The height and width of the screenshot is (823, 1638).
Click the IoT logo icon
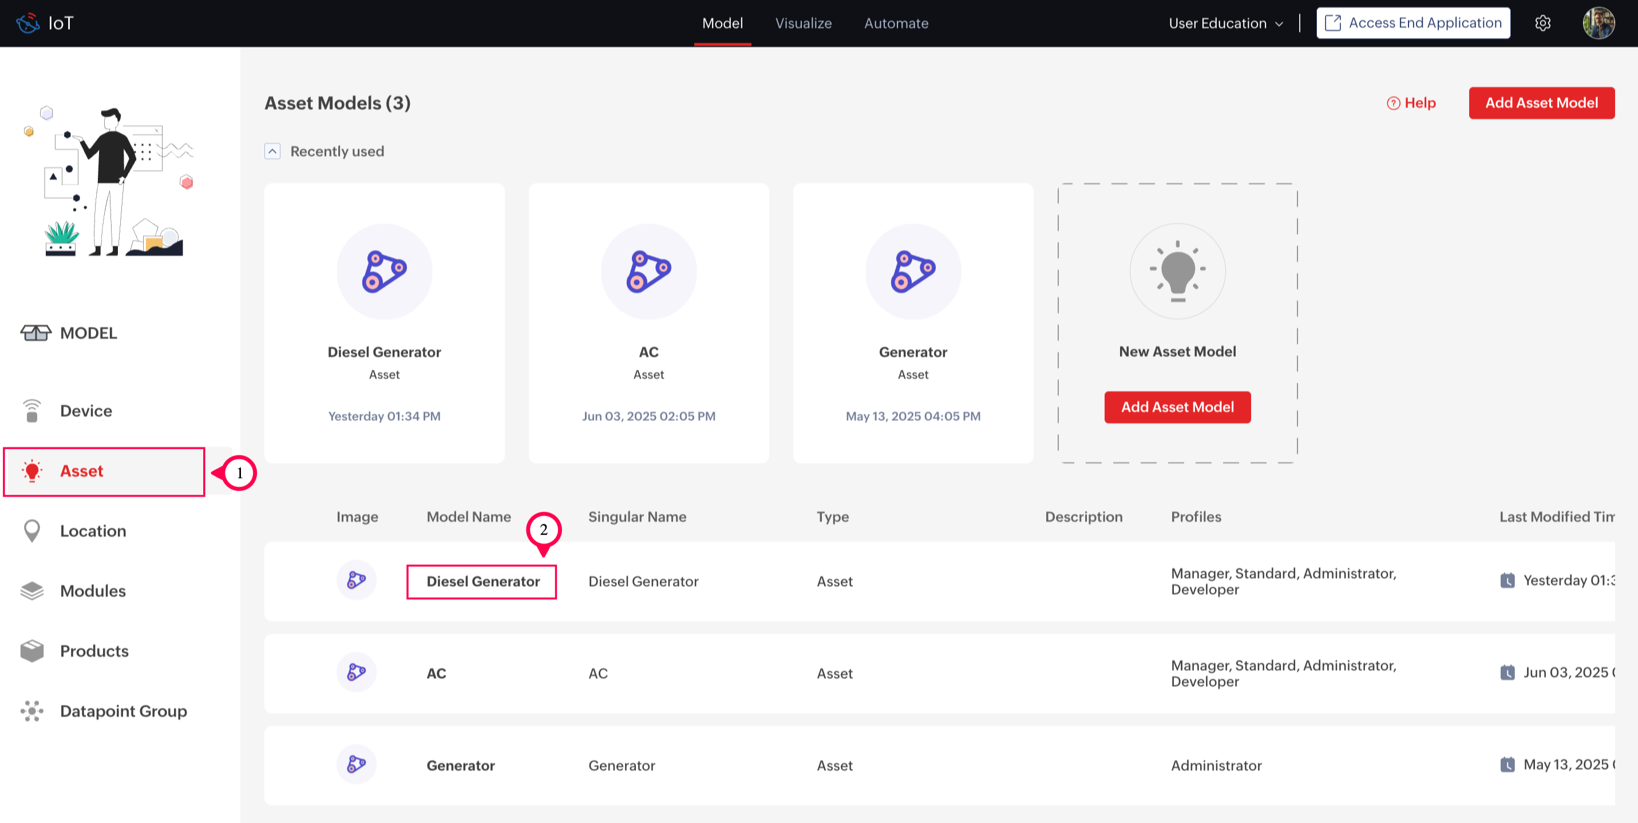28,23
